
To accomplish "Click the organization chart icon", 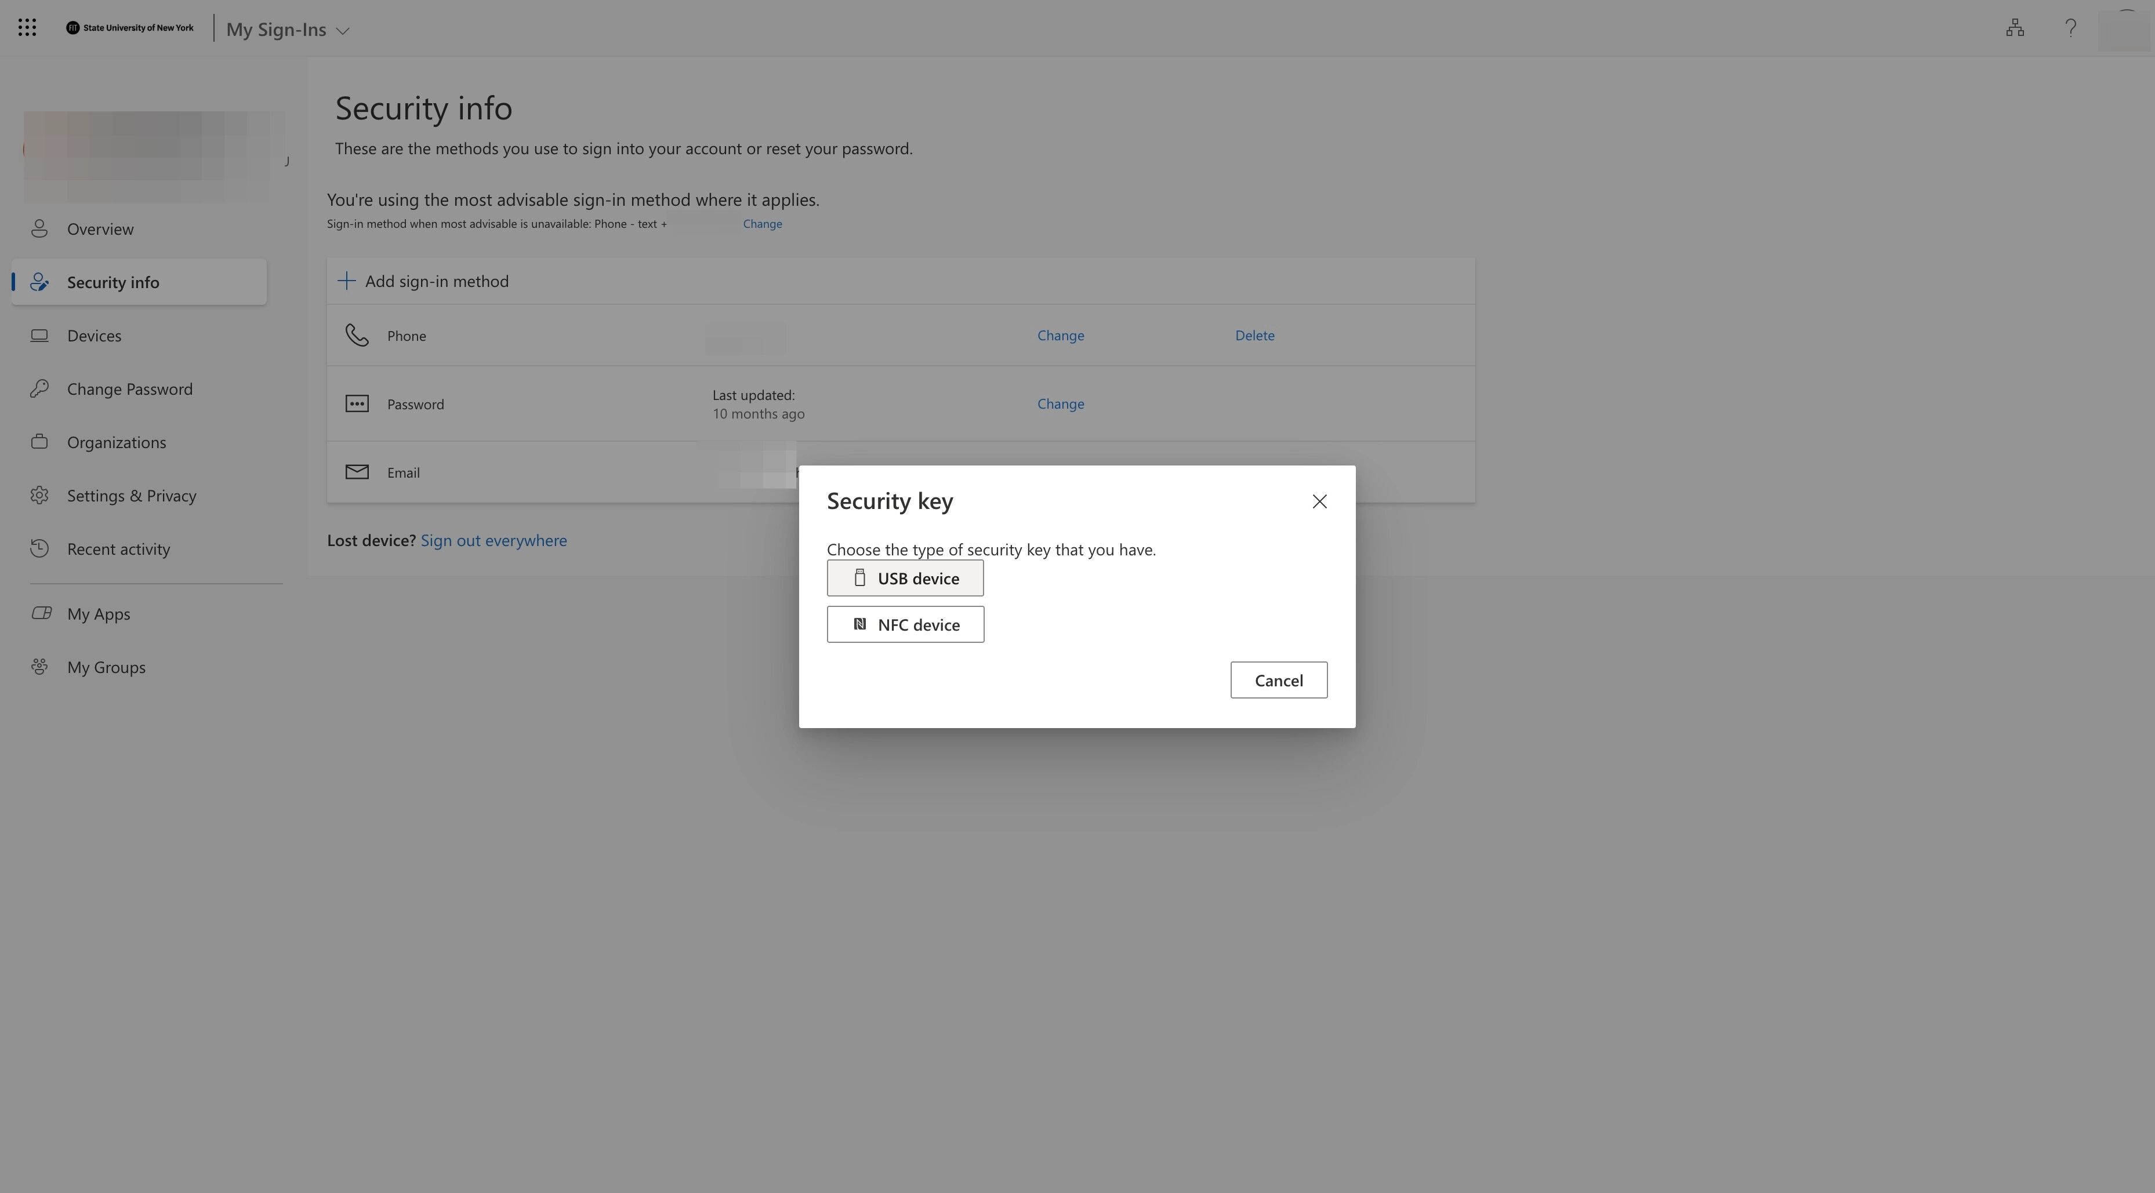I will [x=2015, y=28].
